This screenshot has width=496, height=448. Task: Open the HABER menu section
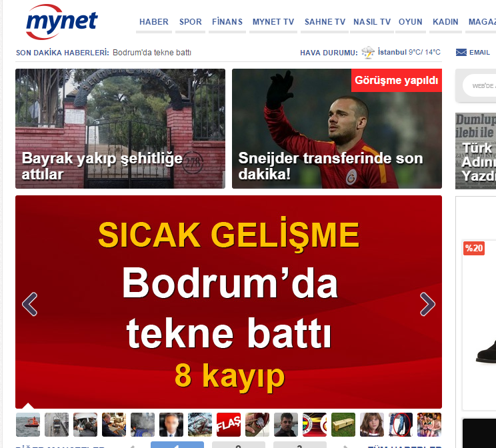(x=154, y=22)
